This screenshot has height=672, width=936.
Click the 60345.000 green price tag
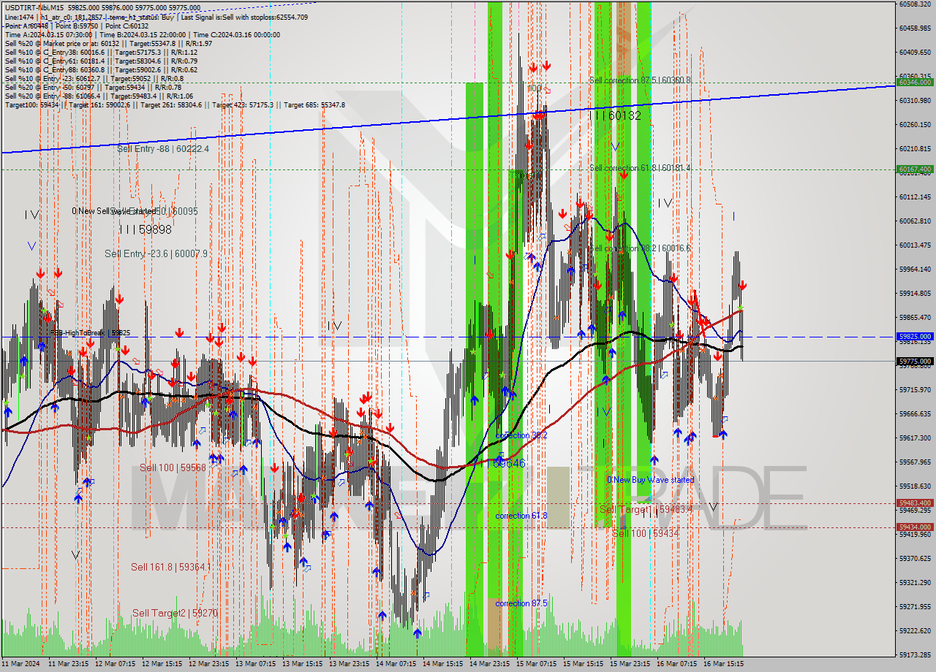(x=915, y=83)
